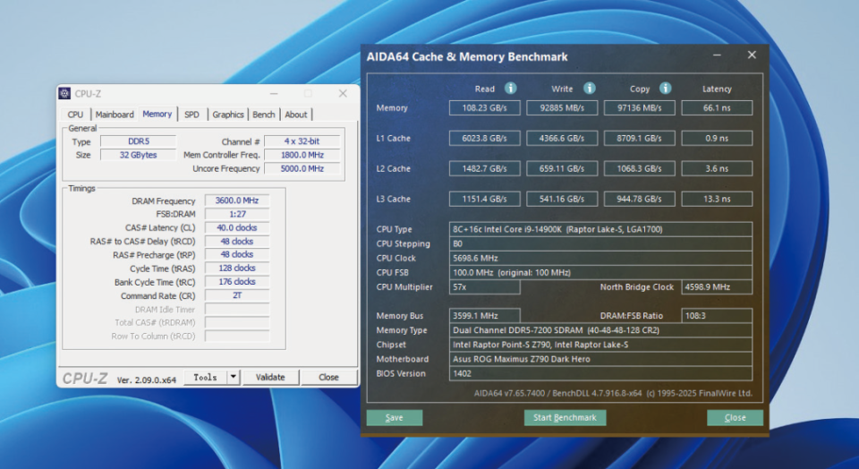This screenshot has width=859, height=469.
Task: Click the Read info icon in AIDA64
Action: coord(510,89)
